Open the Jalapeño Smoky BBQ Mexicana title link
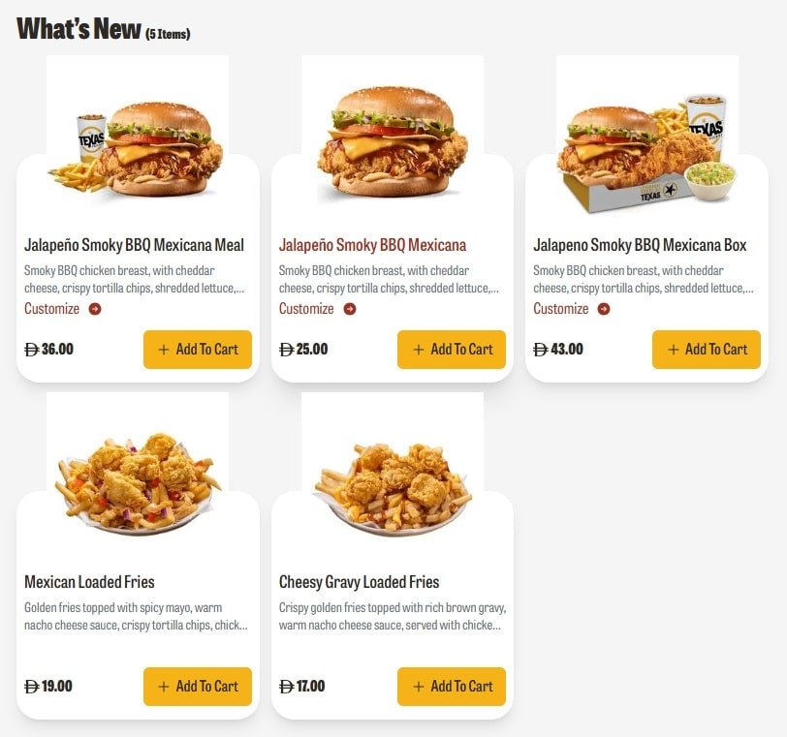This screenshot has height=737, width=787. 372,245
